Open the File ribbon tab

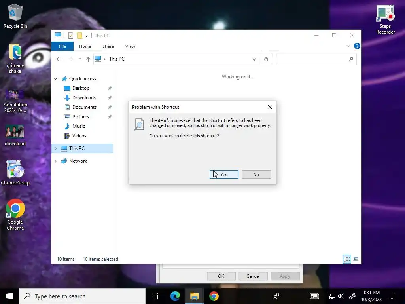pos(62,46)
